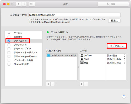Viewport: 131px width, 104px height.
Task: Toggle インターネット共有 checkbox
Action: pyautogui.click(x=9, y=60)
